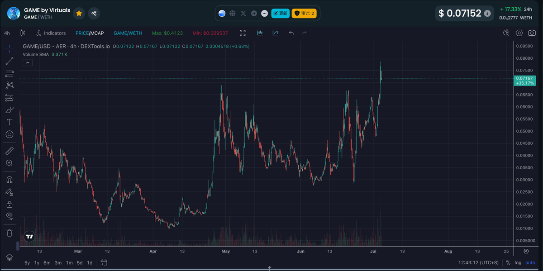Image resolution: width=543 pixels, height=271 pixels.
Task: Set the time range to 5d
Action: pyautogui.click(x=80, y=262)
